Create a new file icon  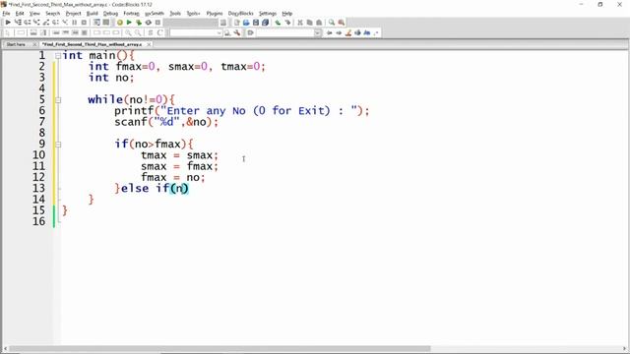[236, 22]
